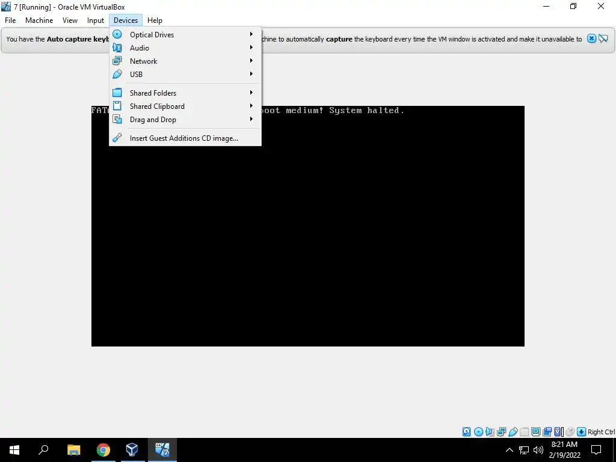The width and height of the screenshot is (616, 462).
Task: Click the do-not-show-again icon on notification bar
Action: pos(603,38)
